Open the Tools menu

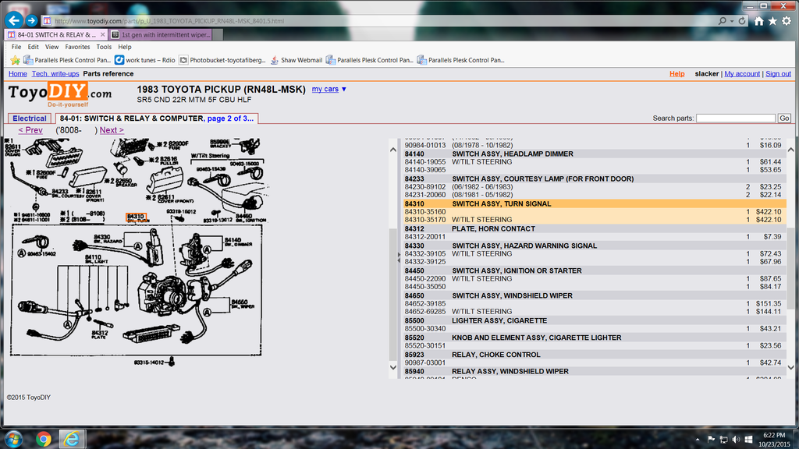pyautogui.click(x=104, y=47)
